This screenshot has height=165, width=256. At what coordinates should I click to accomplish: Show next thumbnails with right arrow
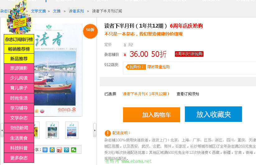click(x=95, y=130)
